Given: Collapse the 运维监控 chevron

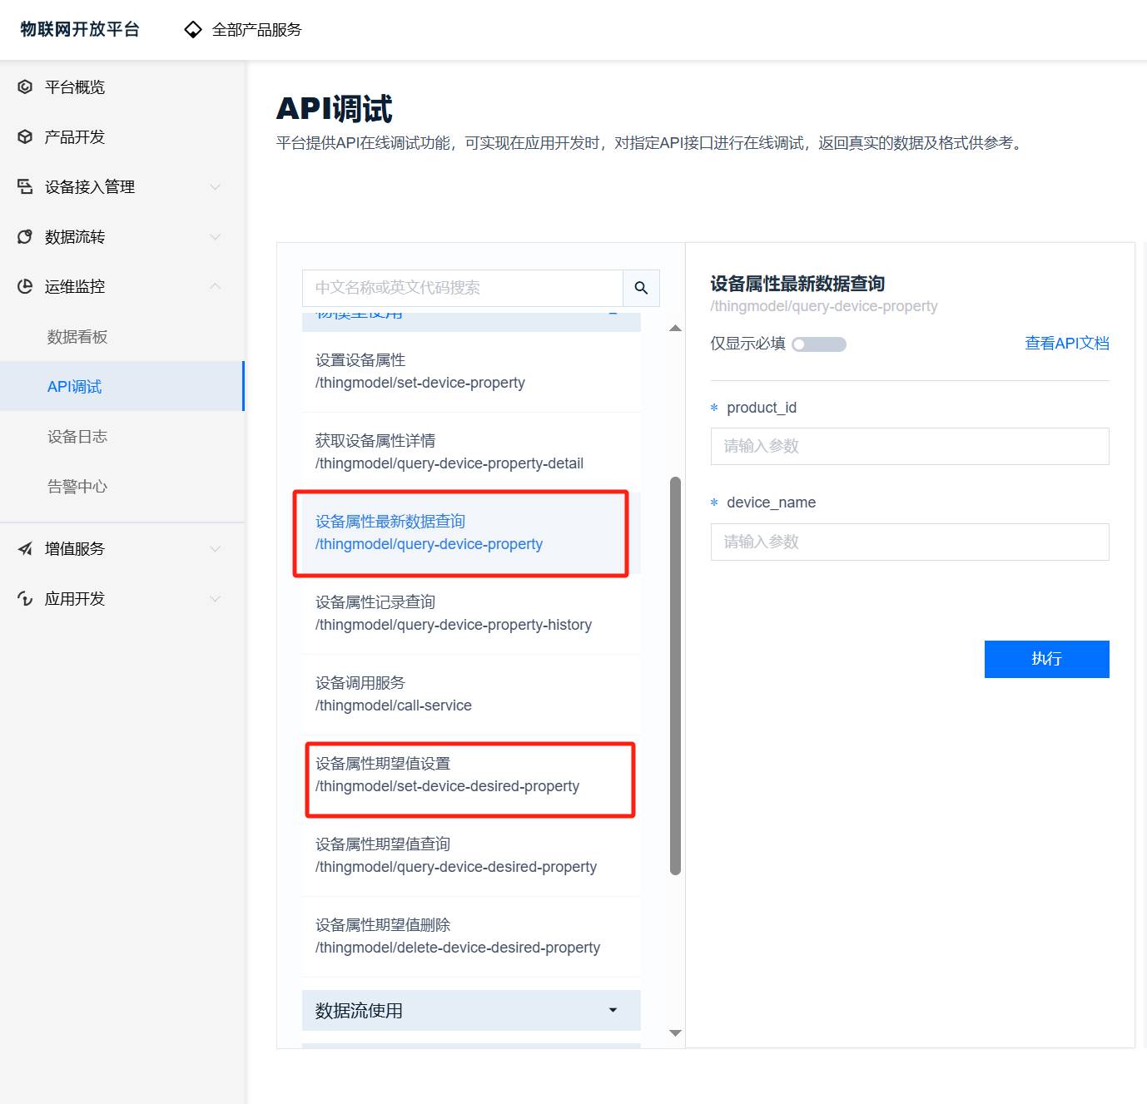Looking at the screenshot, I should [216, 286].
